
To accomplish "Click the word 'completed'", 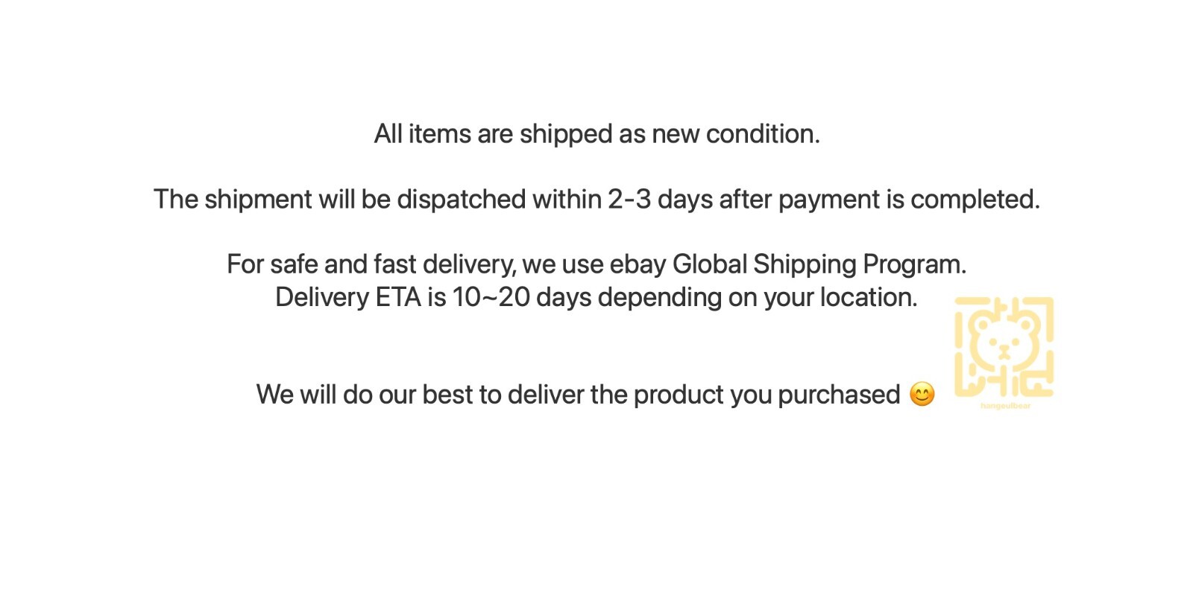I will tap(972, 200).
